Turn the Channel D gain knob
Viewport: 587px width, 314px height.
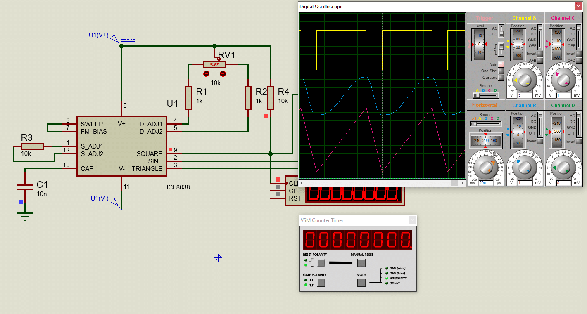click(563, 168)
